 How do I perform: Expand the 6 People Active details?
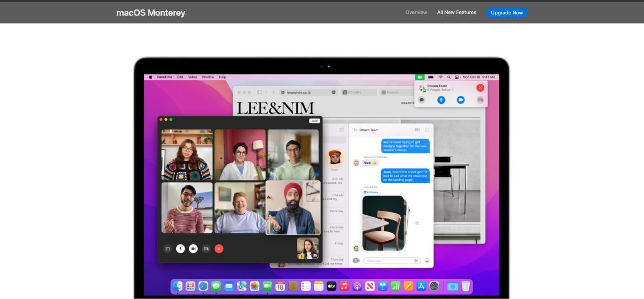[x=440, y=90]
